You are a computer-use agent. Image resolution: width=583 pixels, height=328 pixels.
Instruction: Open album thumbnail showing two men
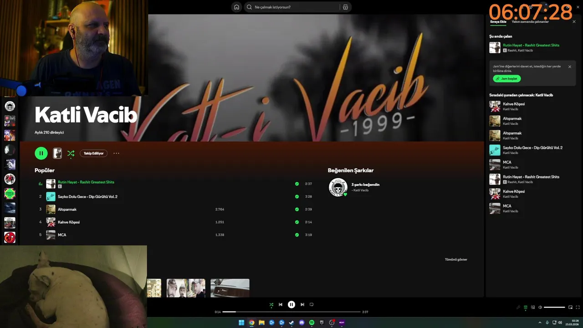[x=186, y=288]
